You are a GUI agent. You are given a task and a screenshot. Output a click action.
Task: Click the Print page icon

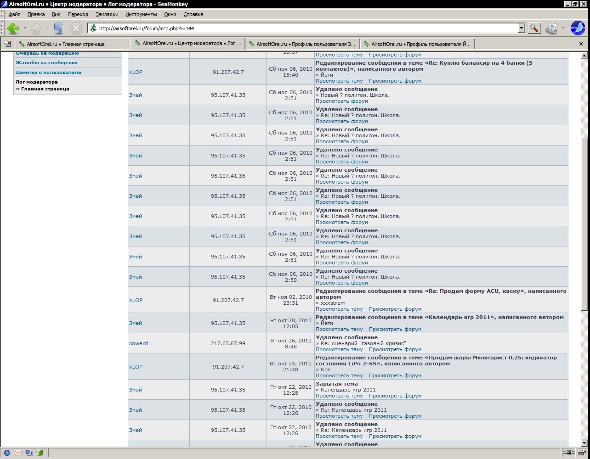552,28
